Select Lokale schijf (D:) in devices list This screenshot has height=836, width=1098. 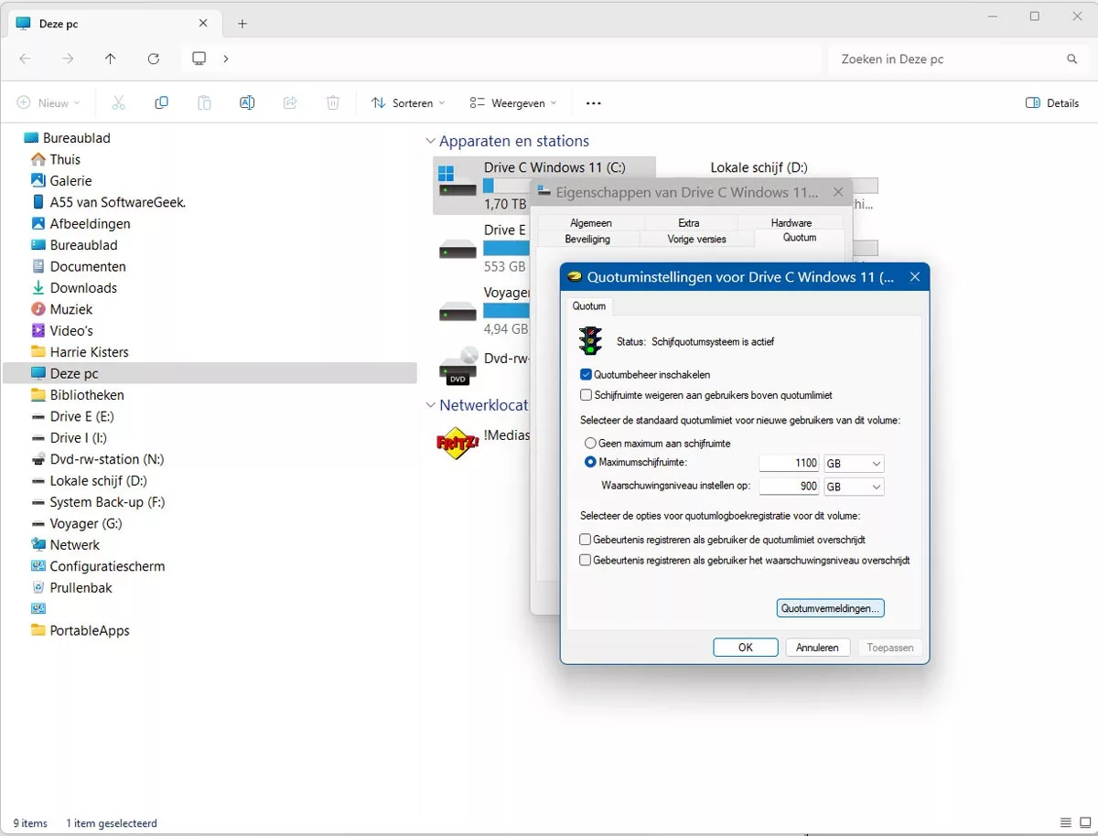click(x=759, y=167)
